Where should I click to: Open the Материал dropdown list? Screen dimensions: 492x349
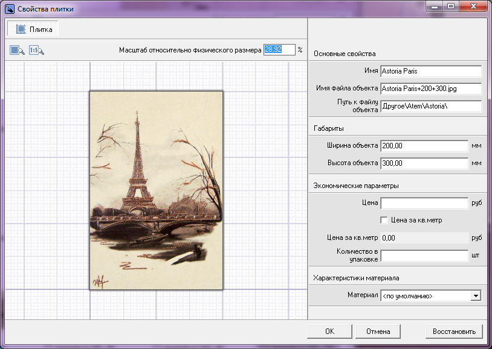pos(476,295)
